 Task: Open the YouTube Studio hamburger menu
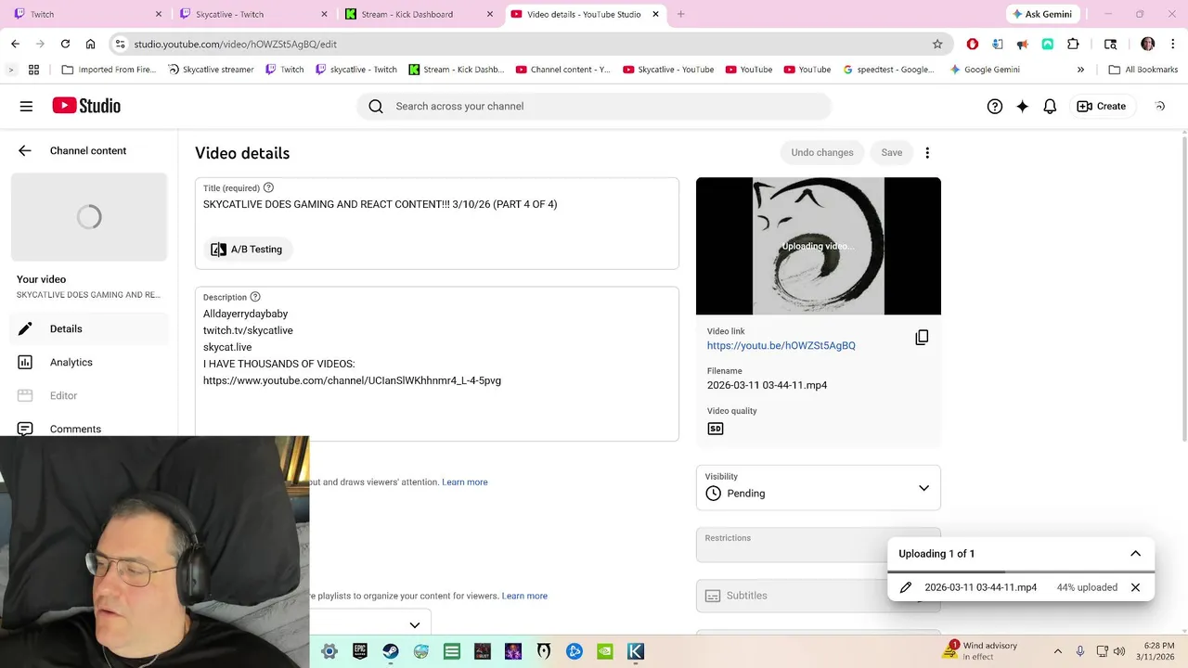pyautogui.click(x=26, y=106)
